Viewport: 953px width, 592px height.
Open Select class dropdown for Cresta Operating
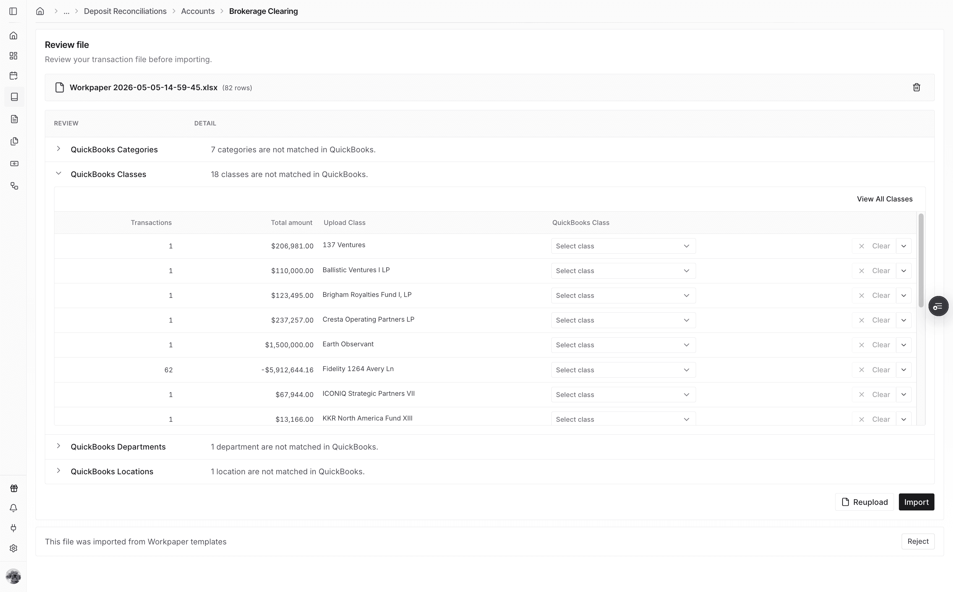[623, 320]
